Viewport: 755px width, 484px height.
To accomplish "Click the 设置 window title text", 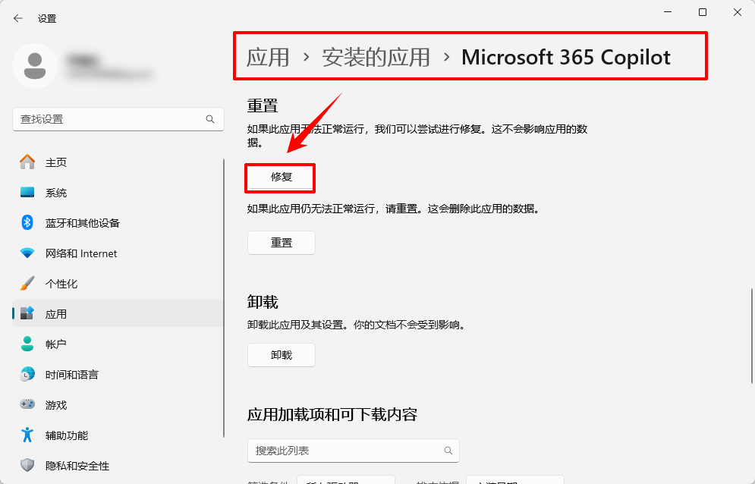I will tap(47, 18).
